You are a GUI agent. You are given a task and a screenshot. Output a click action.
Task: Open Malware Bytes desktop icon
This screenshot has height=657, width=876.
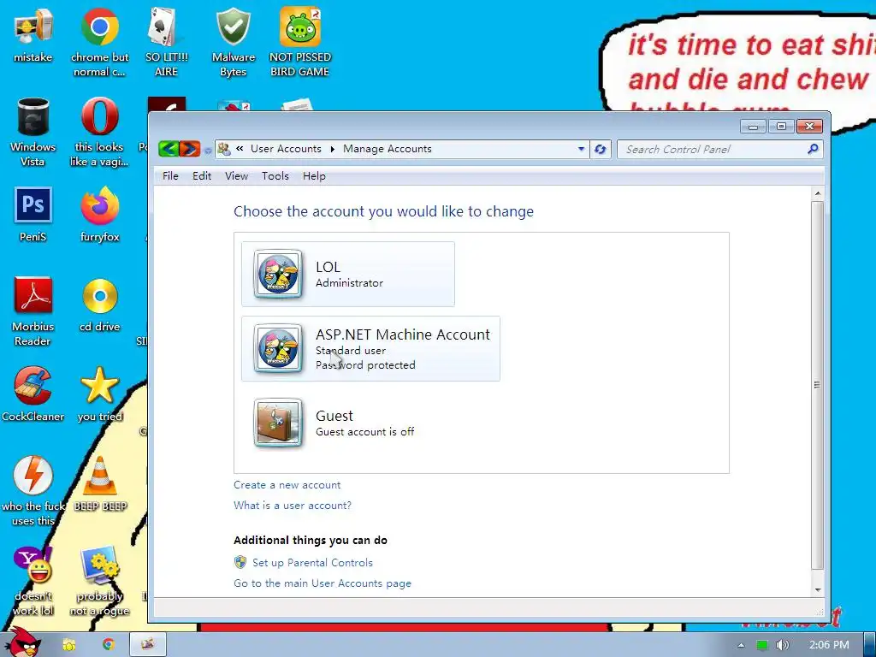point(233,42)
